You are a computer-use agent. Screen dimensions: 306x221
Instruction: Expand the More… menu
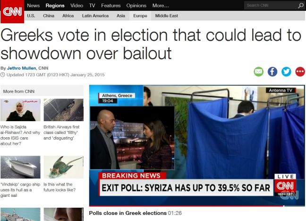click(x=161, y=6)
